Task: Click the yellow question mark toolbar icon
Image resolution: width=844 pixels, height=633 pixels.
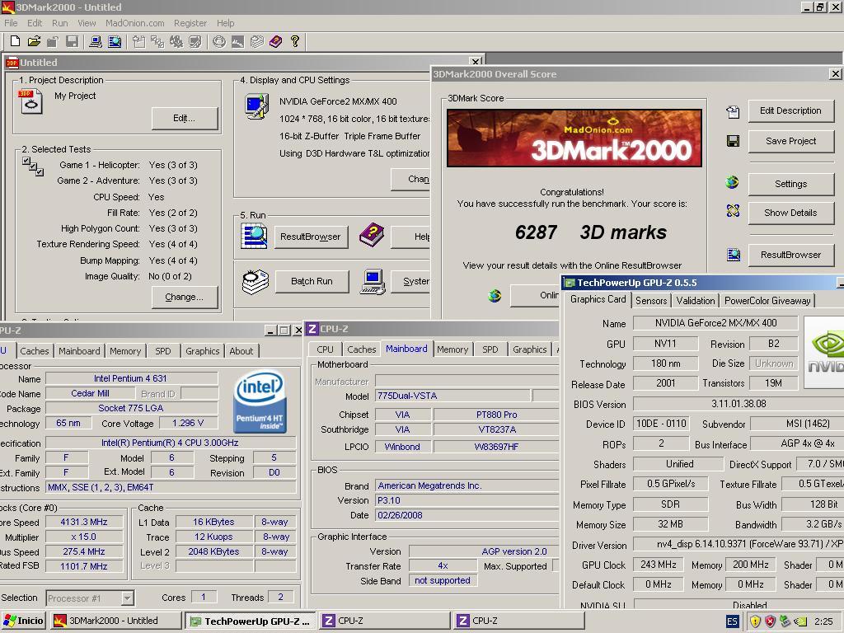Action: pyautogui.click(x=295, y=41)
